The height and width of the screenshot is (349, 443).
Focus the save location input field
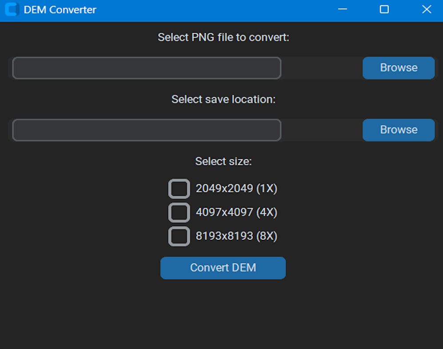coord(147,130)
